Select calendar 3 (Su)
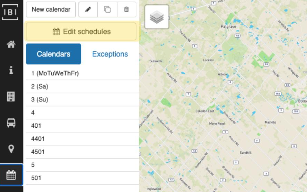This screenshot has height=192, width=307. click(x=82, y=100)
